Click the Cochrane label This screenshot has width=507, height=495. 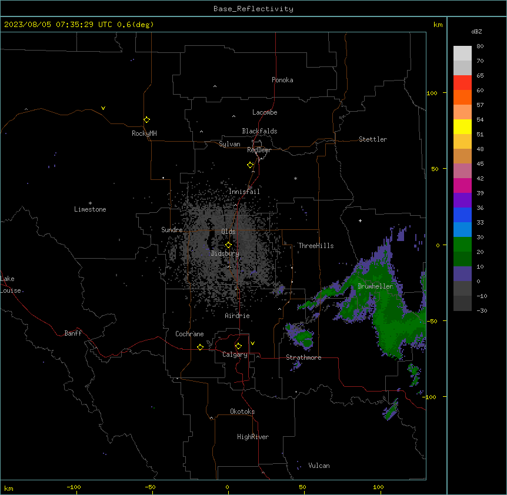[x=189, y=334]
